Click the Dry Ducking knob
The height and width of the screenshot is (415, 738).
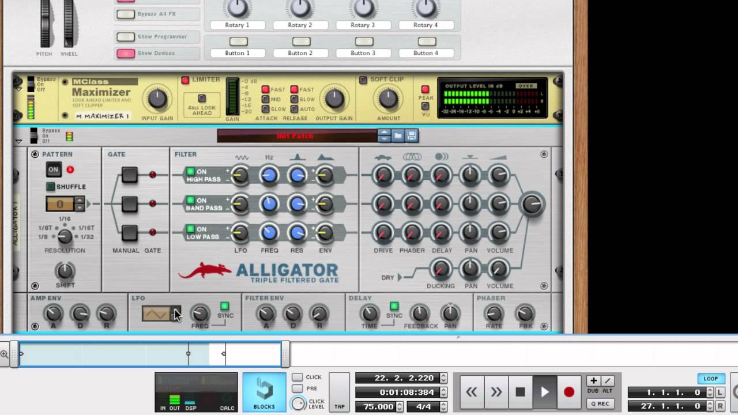(x=440, y=269)
